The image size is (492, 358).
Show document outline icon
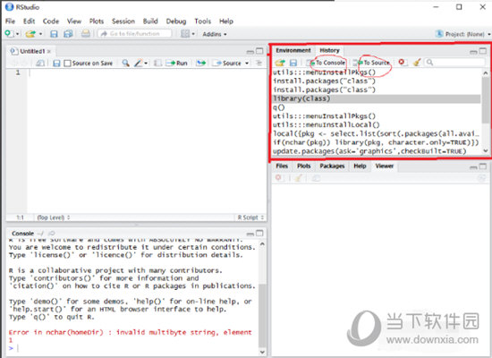tap(259, 64)
